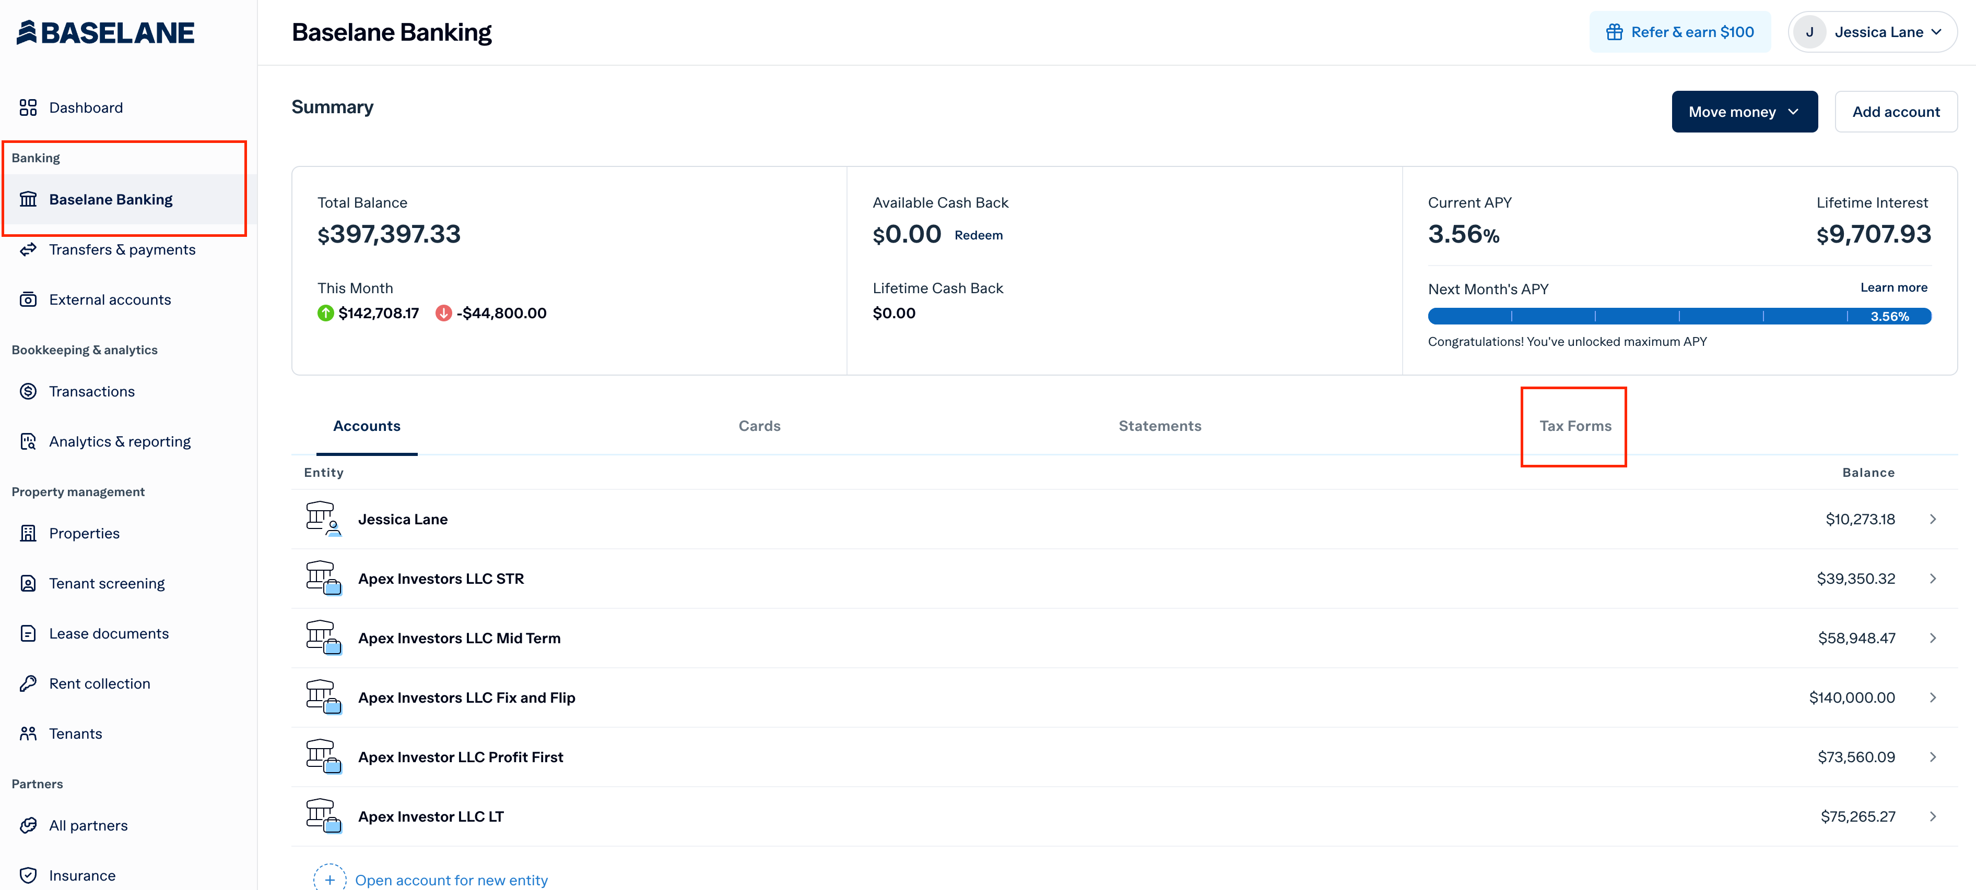This screenshot has width=1976, height=890.
Task: Open the Apex Investors LLC Fix and Flip row
Action: pyautogui.click(x=466, y=697)
